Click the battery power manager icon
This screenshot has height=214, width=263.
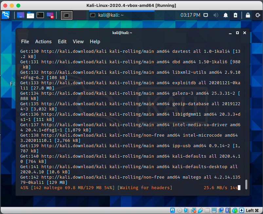(x=235, y=15)
